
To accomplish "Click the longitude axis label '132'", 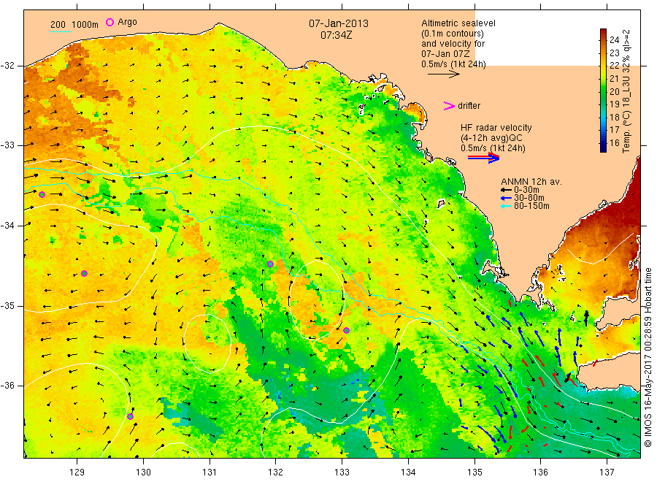I will click(276, 473).
